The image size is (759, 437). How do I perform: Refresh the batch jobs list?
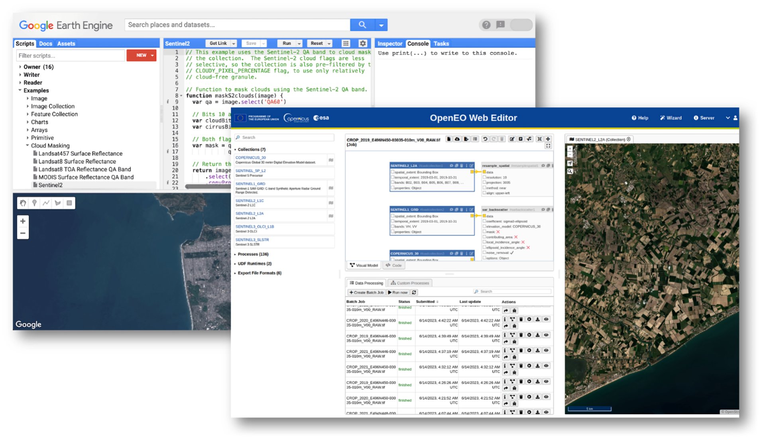[414, 293]
